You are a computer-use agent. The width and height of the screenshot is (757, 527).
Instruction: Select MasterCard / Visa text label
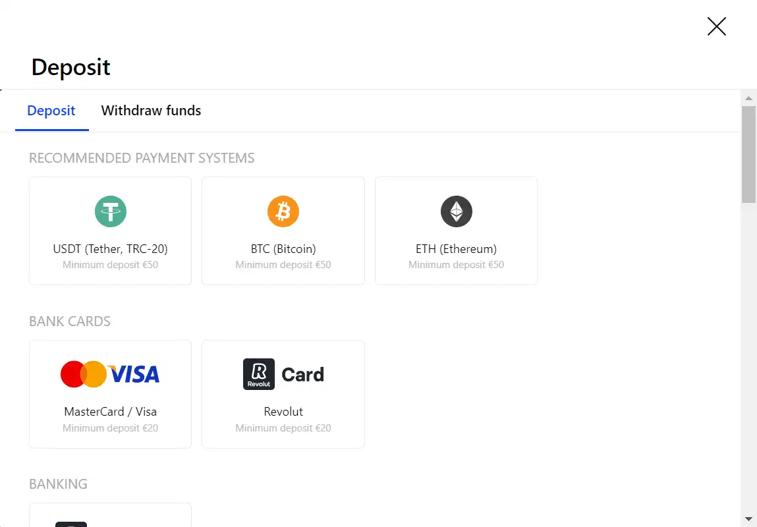[x=110, y=412]
